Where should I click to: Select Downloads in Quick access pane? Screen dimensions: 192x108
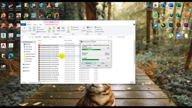pos(29,47)
